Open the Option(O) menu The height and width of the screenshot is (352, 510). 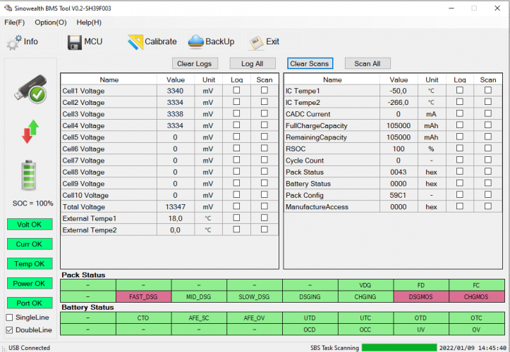click(50, 23)
